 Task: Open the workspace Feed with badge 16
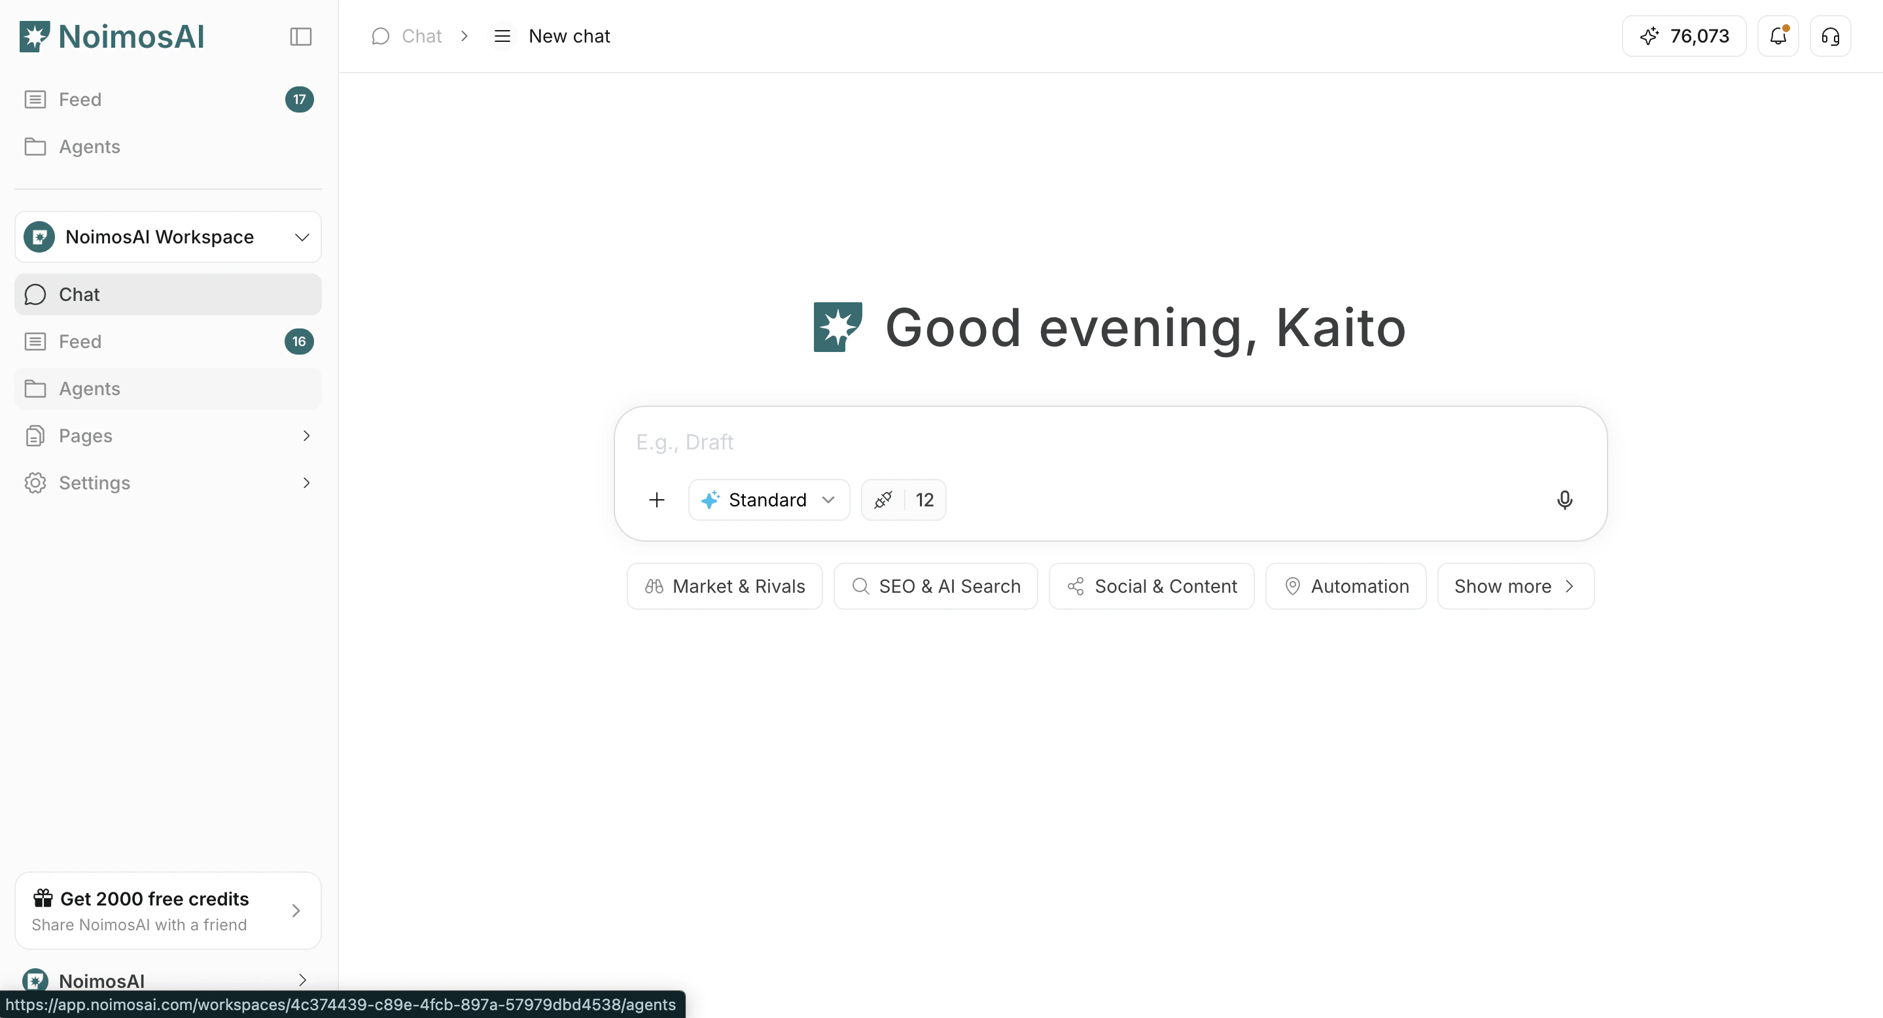coord(168,342)
